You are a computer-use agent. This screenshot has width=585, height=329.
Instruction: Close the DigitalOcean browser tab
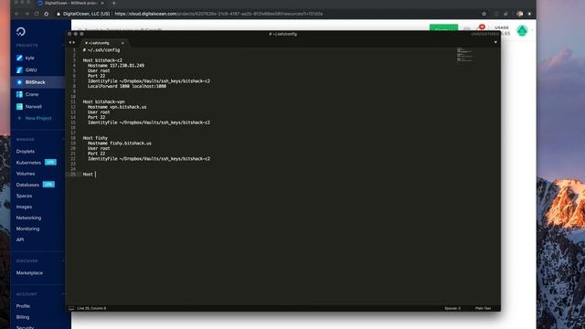click(x=102, y=3)
